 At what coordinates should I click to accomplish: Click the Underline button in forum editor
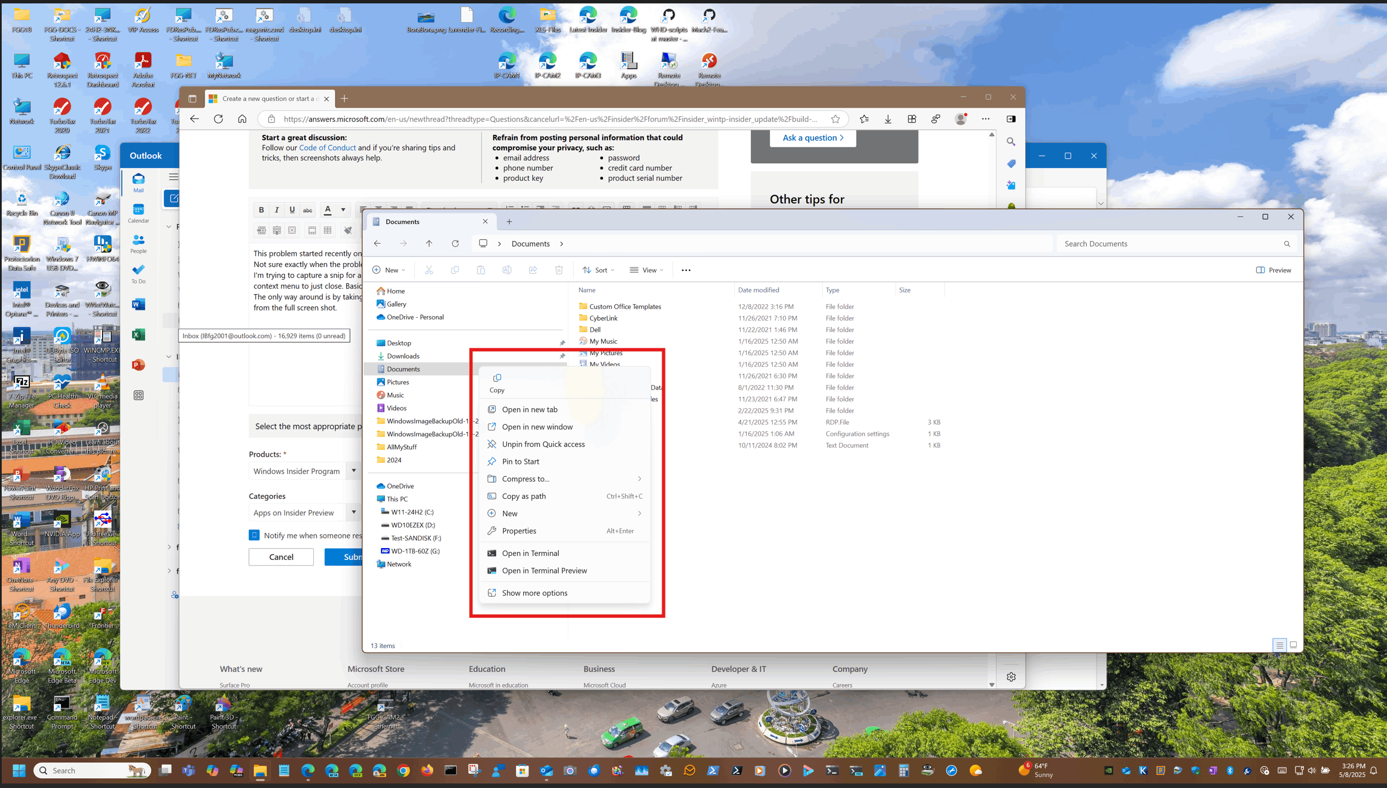coord(292,209)
